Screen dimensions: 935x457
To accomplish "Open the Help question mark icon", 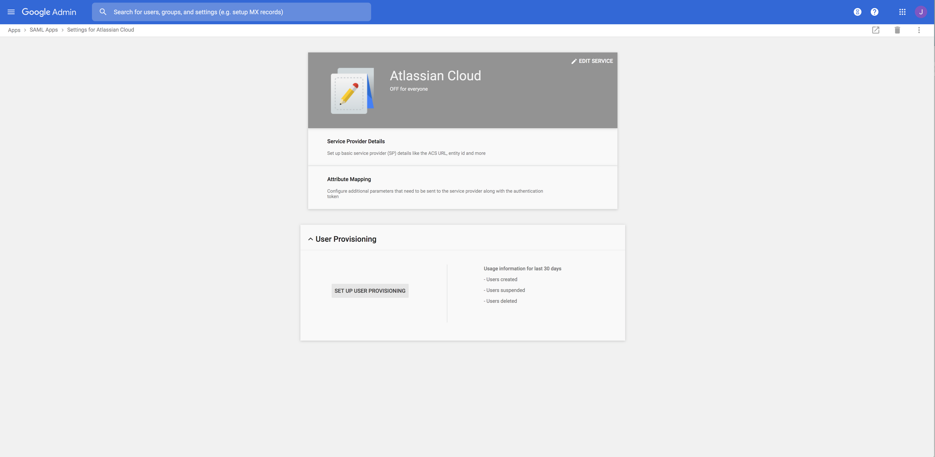I will pos(874,12).
